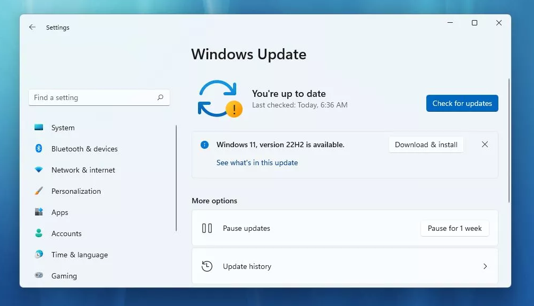
Task: Click the main content vertical scrollbar
Action: click(509, 140)
